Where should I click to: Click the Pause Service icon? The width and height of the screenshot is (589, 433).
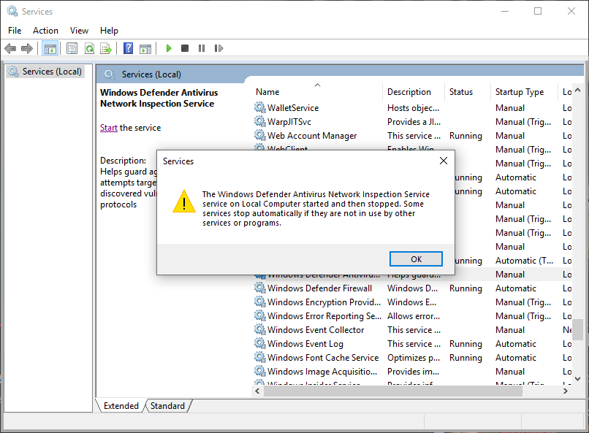(x=202, y=48)
